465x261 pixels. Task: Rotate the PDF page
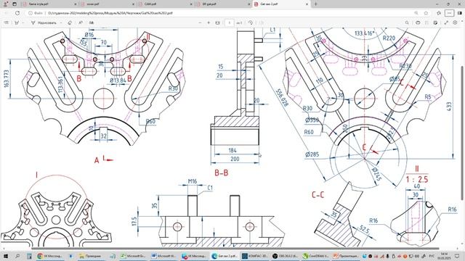click(x=251, y=22)
